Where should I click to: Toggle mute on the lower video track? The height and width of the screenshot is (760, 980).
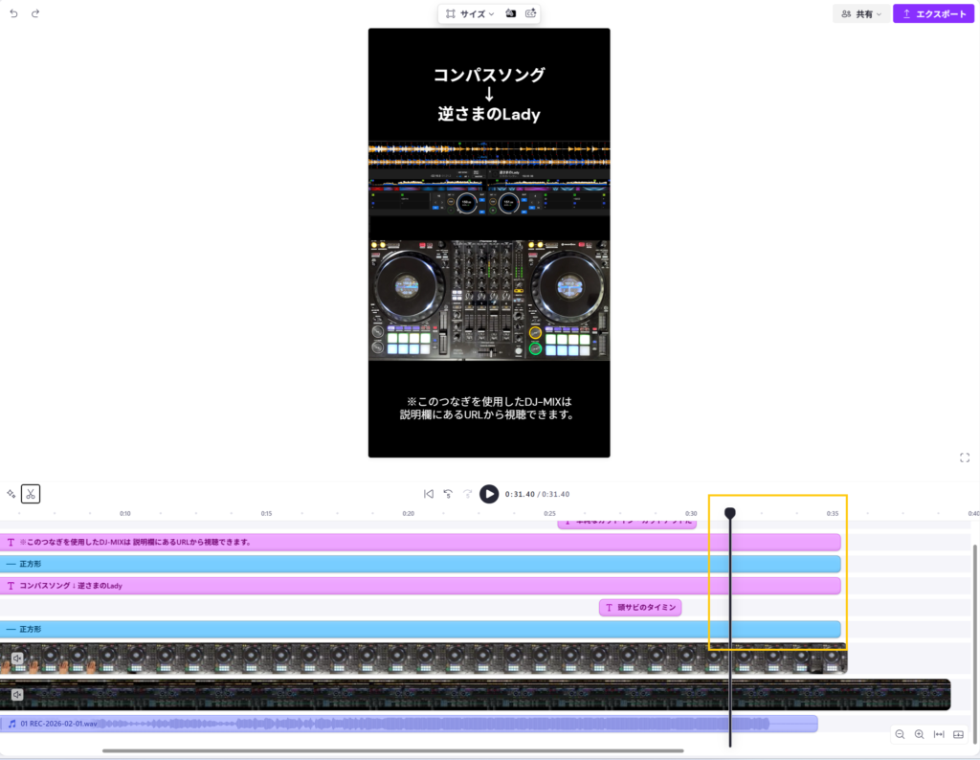tap(17, 695)
